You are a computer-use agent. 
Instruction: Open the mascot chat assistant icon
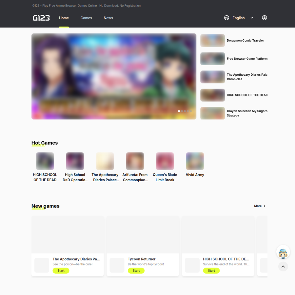(x=283, y=252)
